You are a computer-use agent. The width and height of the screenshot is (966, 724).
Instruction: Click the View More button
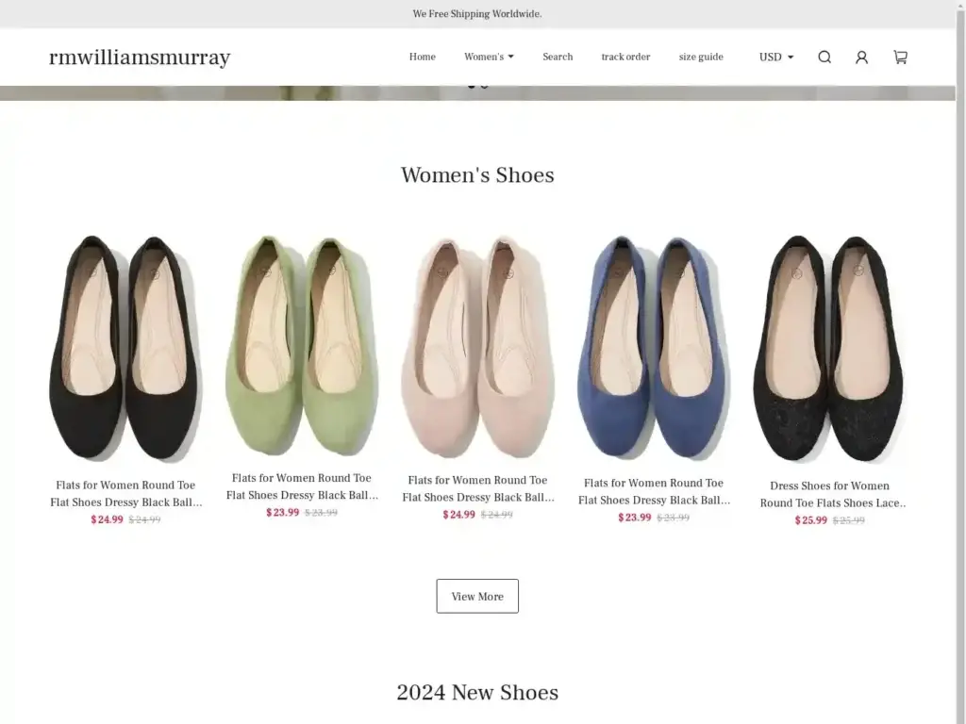point(477,597)
